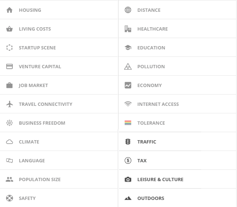
Task: Click the Travel Connectivity airplane icon
Action: 9,104
